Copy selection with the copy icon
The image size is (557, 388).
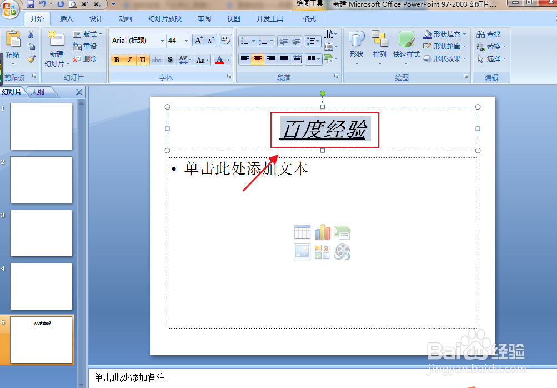(x=31, y=47)
